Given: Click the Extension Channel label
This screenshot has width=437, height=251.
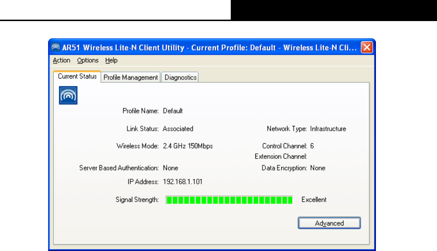Looking at the screenshot, I should point(281,157).
